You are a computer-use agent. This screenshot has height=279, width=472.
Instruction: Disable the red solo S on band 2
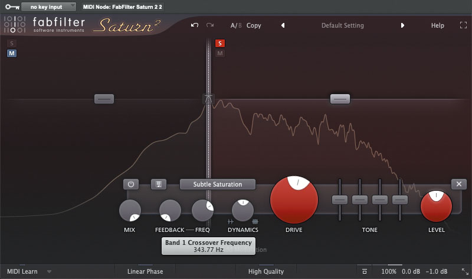(x=220, y=43)
